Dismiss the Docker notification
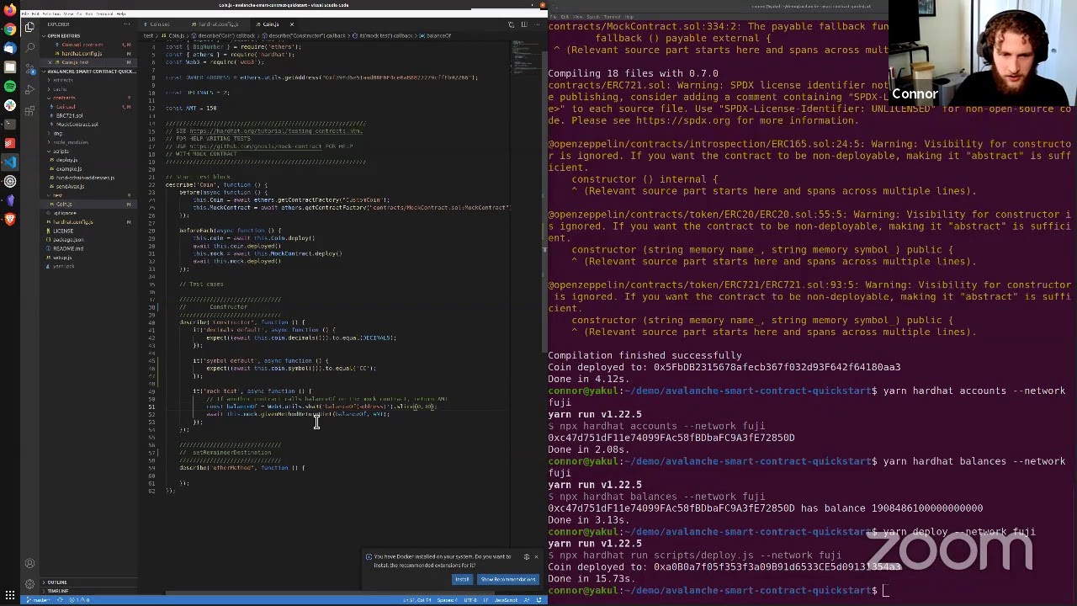Screen dimensions: 1077x606 (x=536, y=556)
